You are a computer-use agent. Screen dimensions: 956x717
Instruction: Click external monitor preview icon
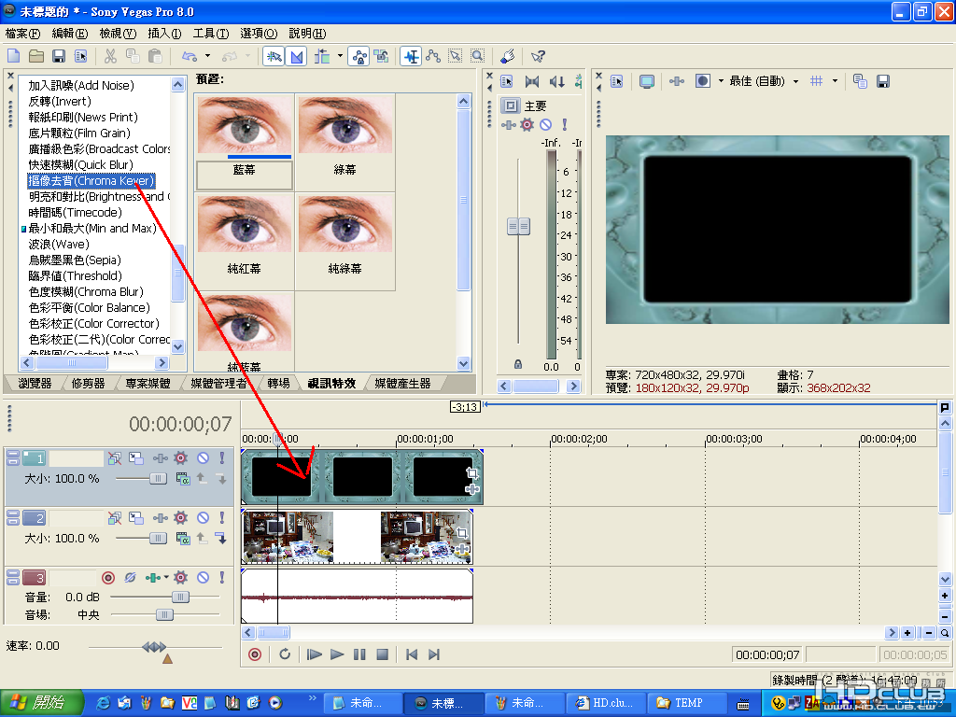(x=646, y=81)
